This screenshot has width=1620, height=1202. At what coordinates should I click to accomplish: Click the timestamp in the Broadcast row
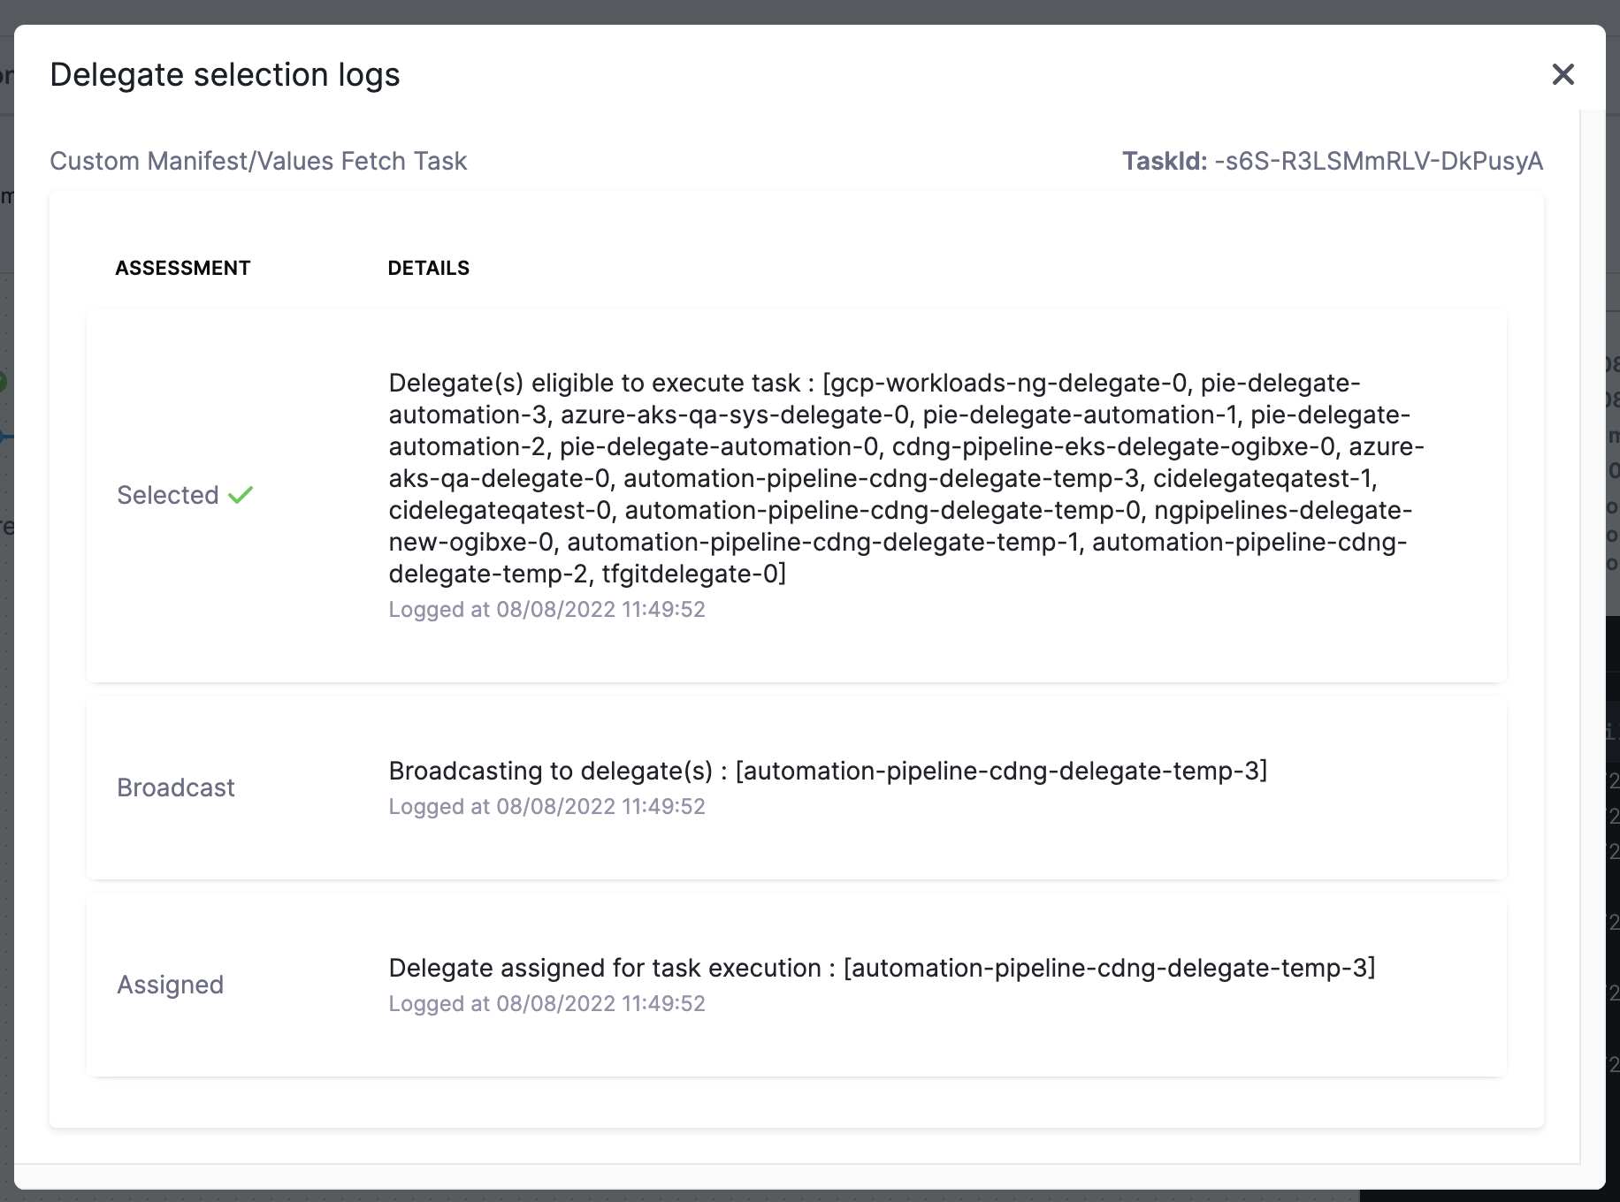[546, 806]
